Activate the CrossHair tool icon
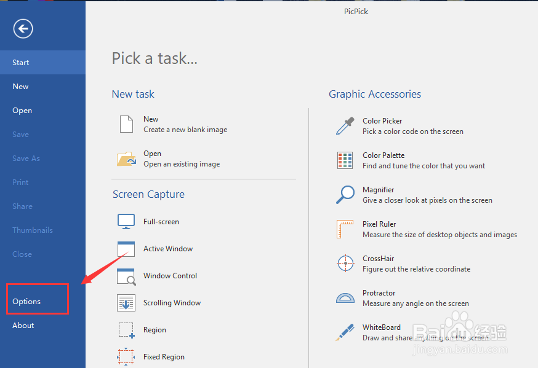This screenshot has width=538, height=368. [345, 264]
